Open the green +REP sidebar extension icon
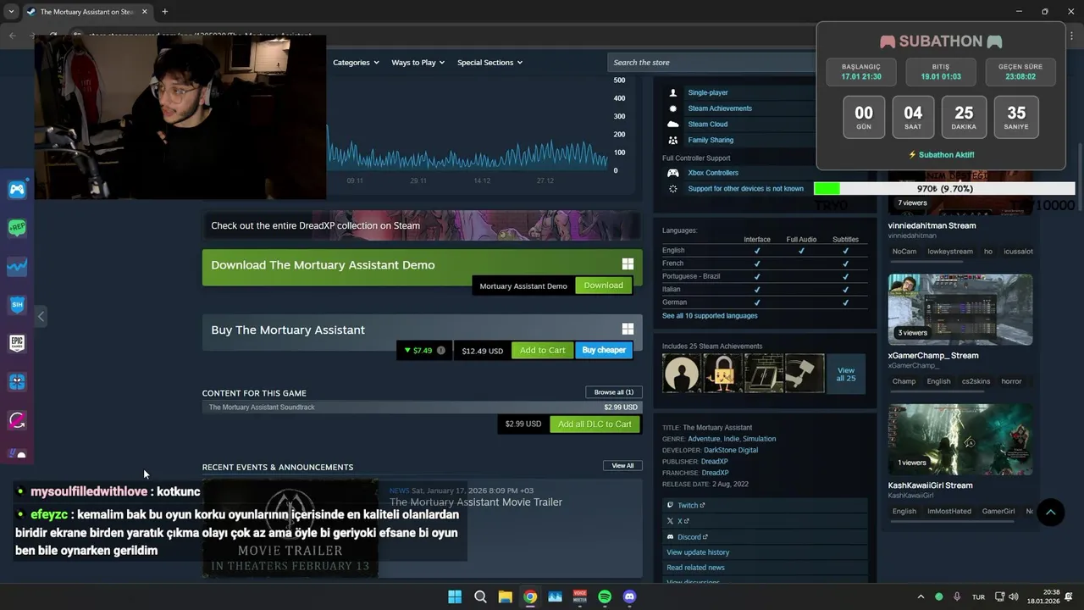 tap(17, 228)
